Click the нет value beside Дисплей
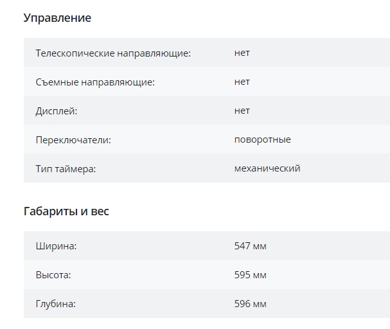390x329 pixels. [242, 111]
